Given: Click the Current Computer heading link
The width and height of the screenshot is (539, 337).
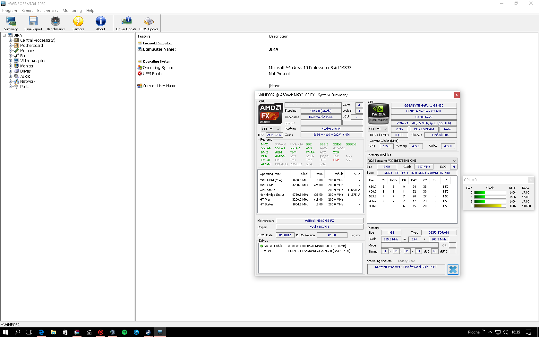Looking at the screenshot, I should [x=157, y=43].
